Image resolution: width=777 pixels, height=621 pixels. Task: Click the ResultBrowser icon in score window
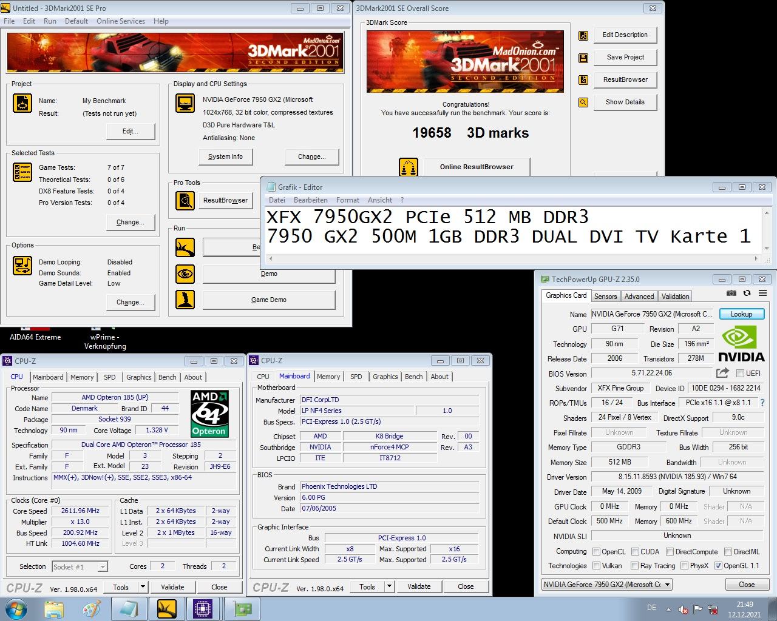(x=583, y=80)
